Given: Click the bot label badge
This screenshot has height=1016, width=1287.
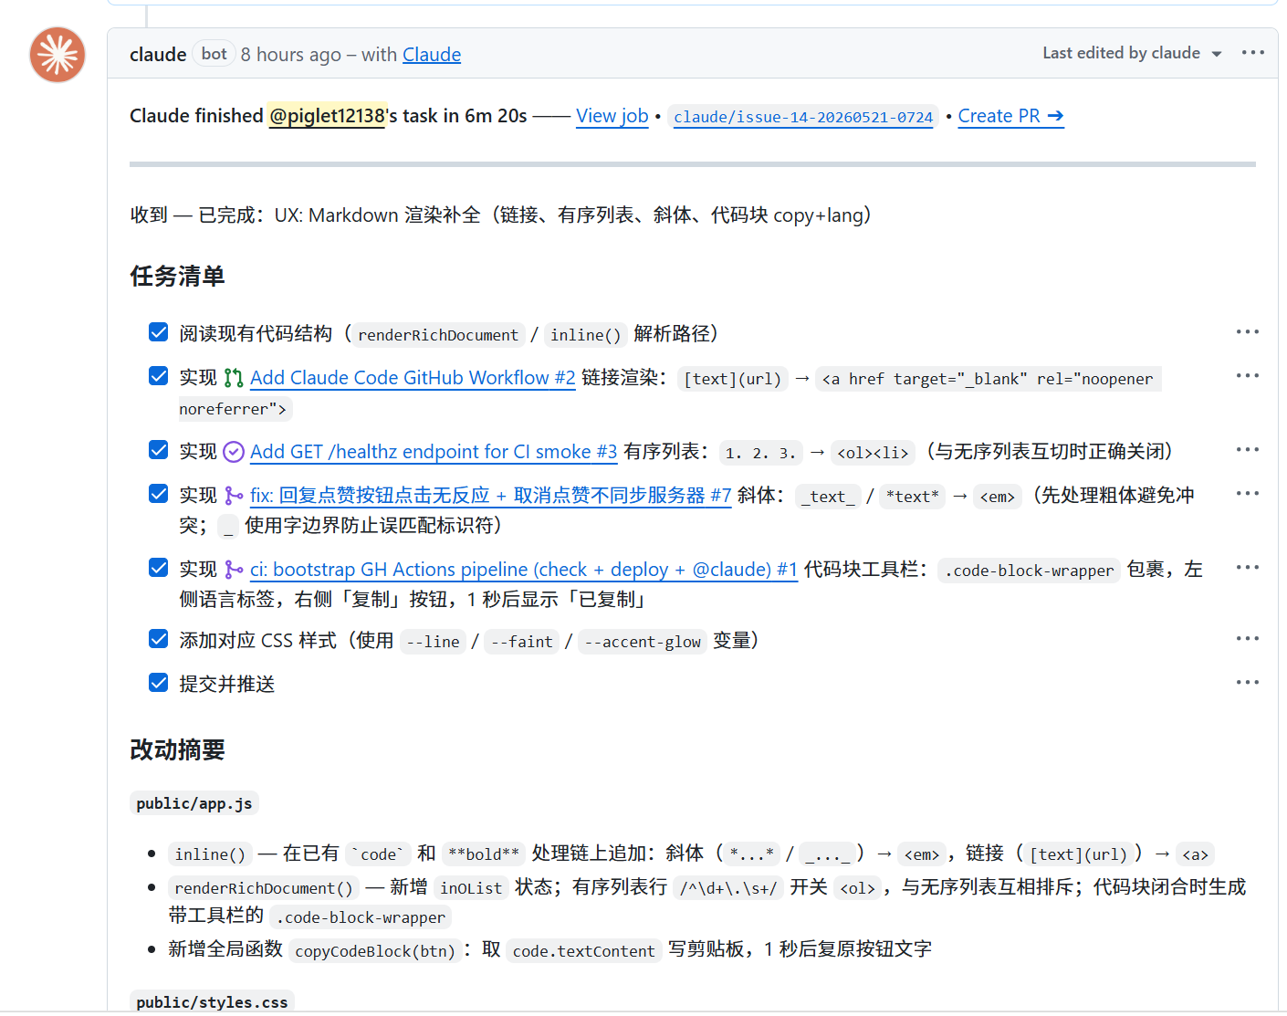Looking at the screenshot, I should tap(214, 54).
